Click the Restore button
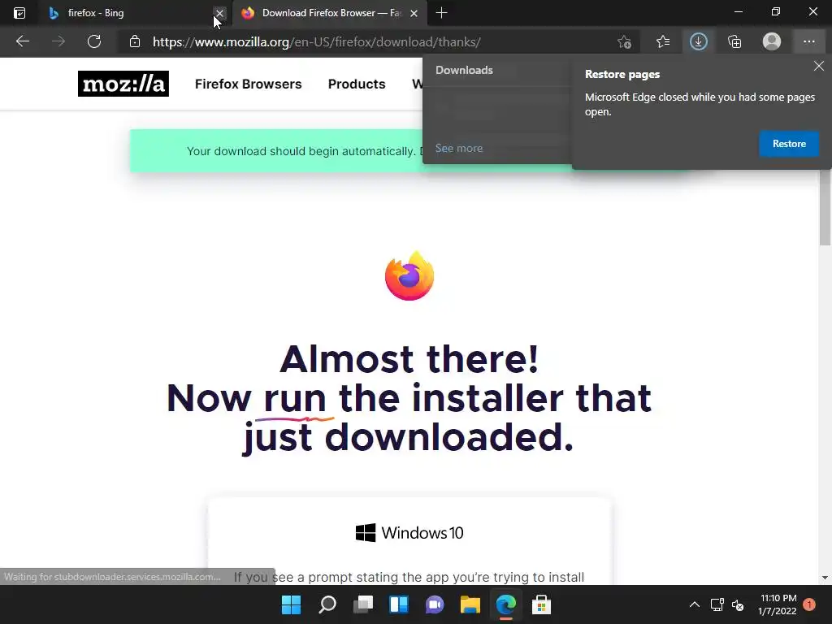 pyautogui.click(x=789, y=143)
